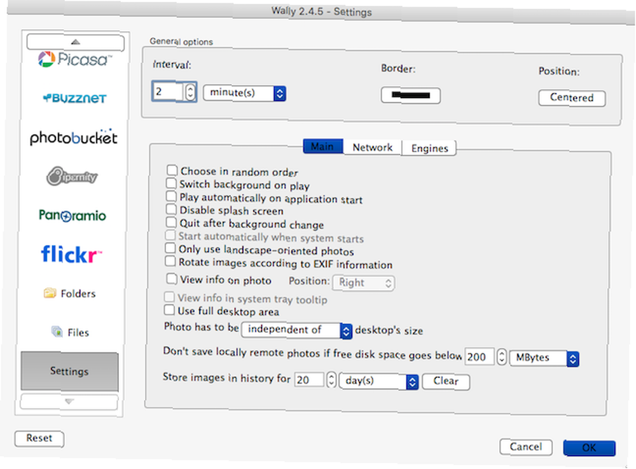The height and width of the screenshot is (469, 636).
Task: Open the black Border color swatch
Action: pyautogui.click(x=410, y=95)
